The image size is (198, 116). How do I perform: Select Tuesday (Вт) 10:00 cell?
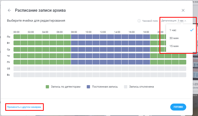pos(89,43)
